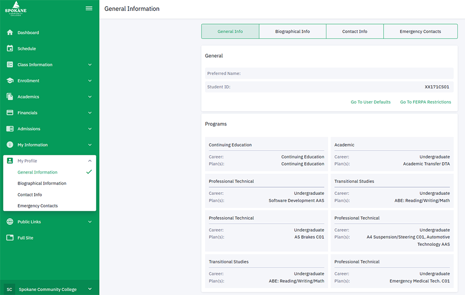
Task: Click the Public Links globe icon
Action: [9, 221]
